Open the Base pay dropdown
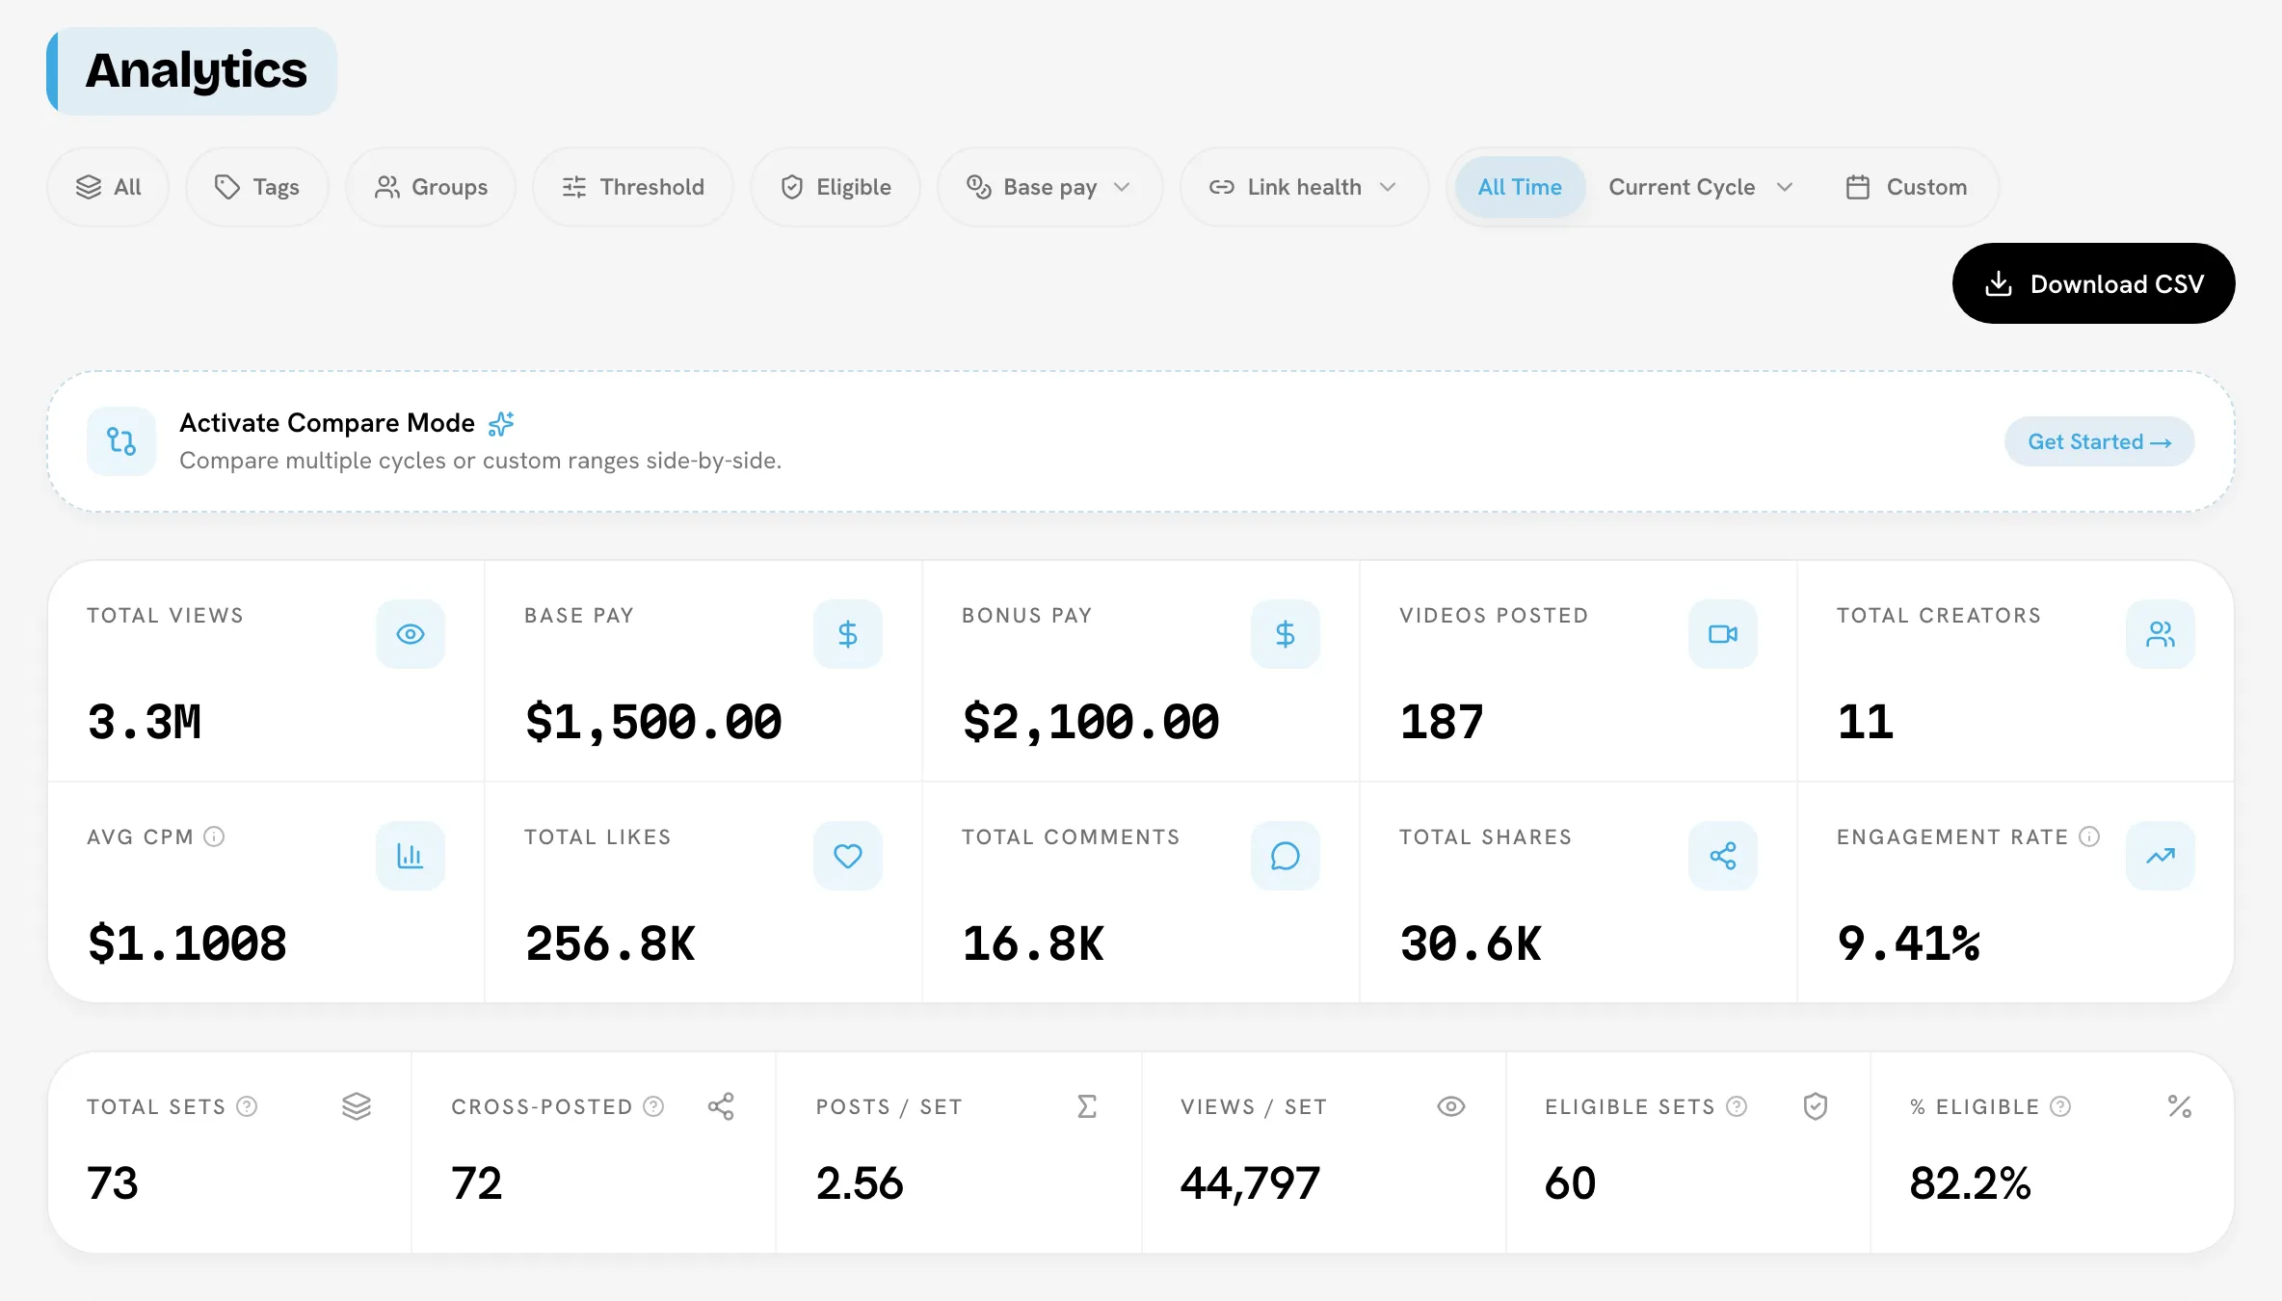 coord(1049,187)
